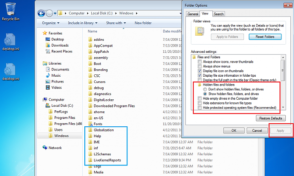Expand the arrow after Windows breadcrumb
This screenshot has height=176, width=294.
136,13
